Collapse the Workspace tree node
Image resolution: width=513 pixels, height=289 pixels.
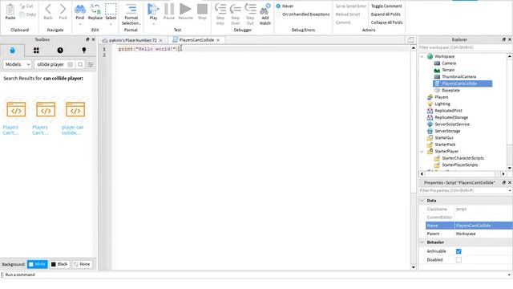pos(422,56)
